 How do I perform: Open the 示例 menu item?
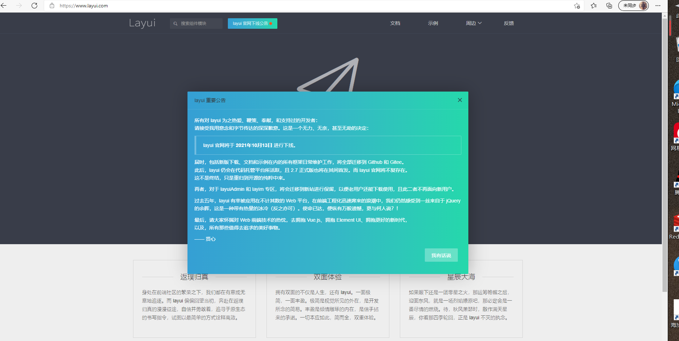click(x=433, y=23)
